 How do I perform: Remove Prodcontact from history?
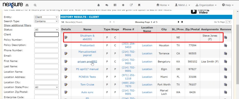[x=226, y=45]
